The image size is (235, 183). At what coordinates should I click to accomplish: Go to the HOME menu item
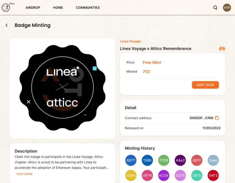(58, 7)
